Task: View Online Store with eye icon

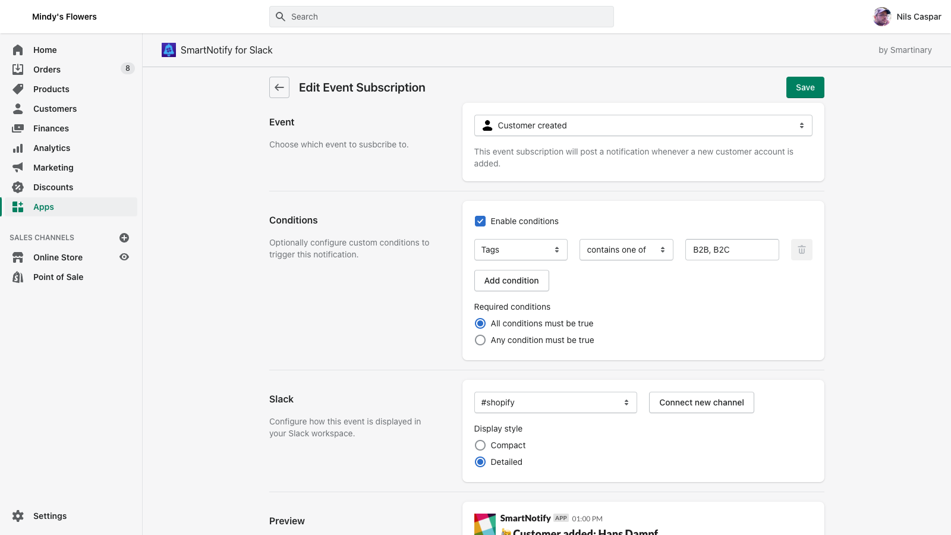Action: tap(124, 257)
